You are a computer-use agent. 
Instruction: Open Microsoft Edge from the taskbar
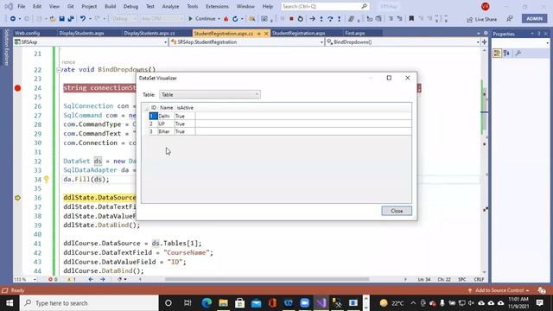point(207,303)
